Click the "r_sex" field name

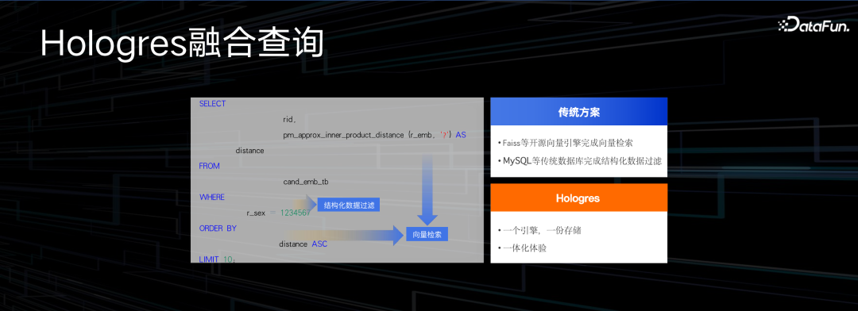tap(256, 213)
